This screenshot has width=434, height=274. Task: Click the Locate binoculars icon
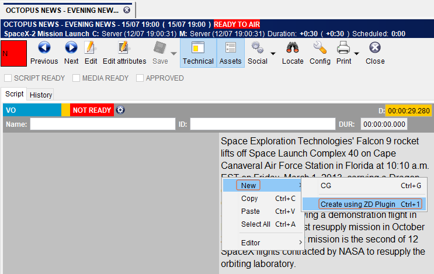[293, 48]
